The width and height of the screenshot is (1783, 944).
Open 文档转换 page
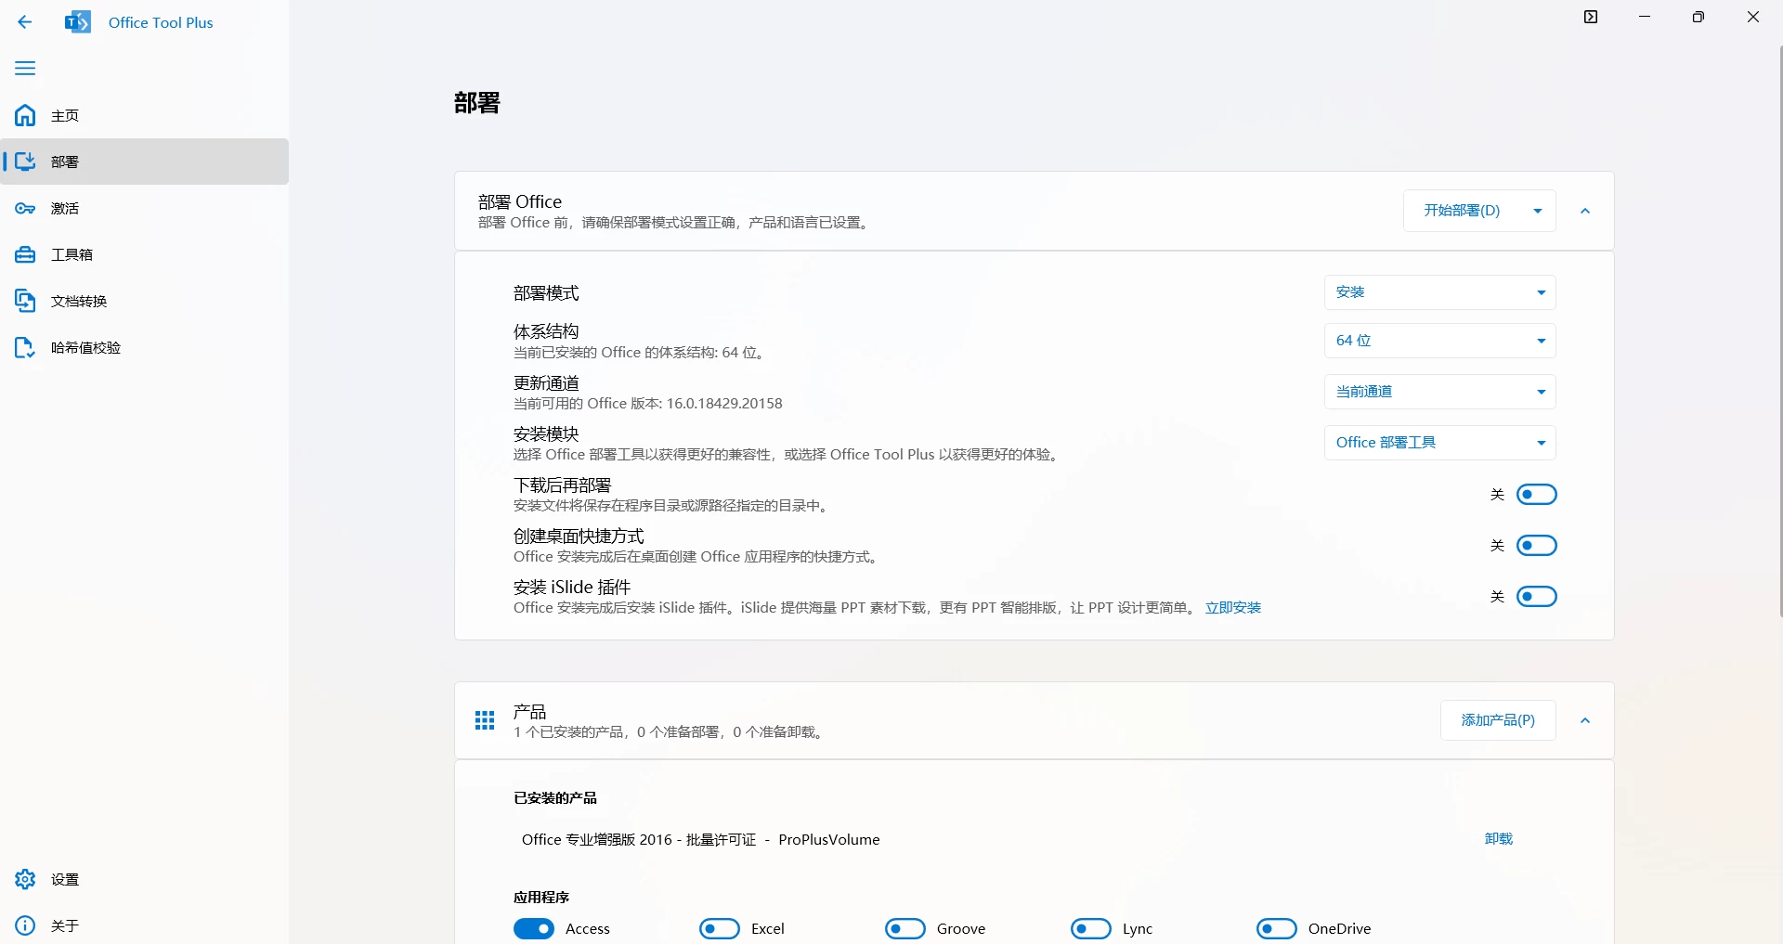[x=145, y=301]
